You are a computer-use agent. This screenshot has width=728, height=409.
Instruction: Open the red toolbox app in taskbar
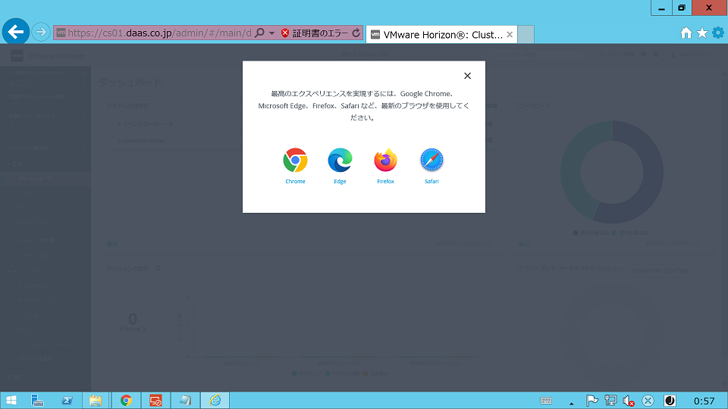pyautogui.click(x=155, y=400)
